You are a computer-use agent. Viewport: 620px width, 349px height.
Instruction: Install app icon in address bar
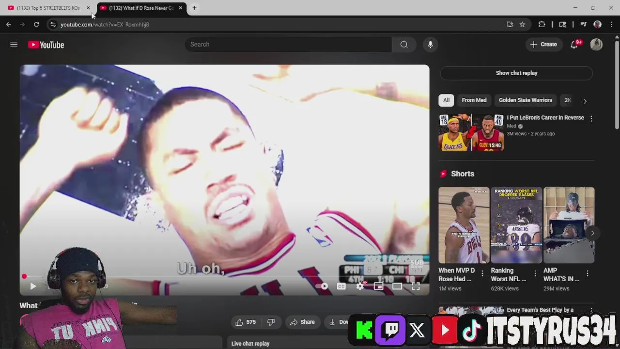[x=510, y=24]
